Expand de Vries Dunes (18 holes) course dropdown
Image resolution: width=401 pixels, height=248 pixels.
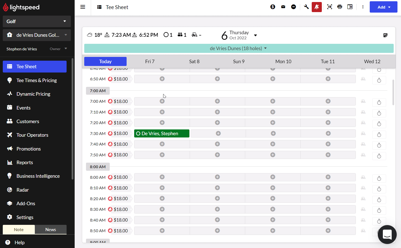(x=239, y=48)
